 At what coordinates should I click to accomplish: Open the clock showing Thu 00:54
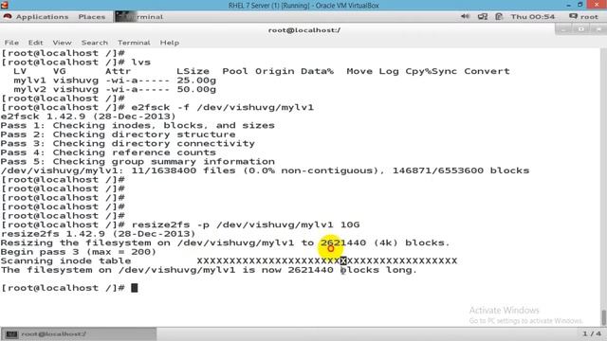click(533, 17)
